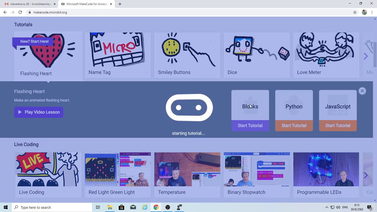This screenshot has height=212, width=377.
Task: Start the JavaScript tutorial
Action: point(338,126)
